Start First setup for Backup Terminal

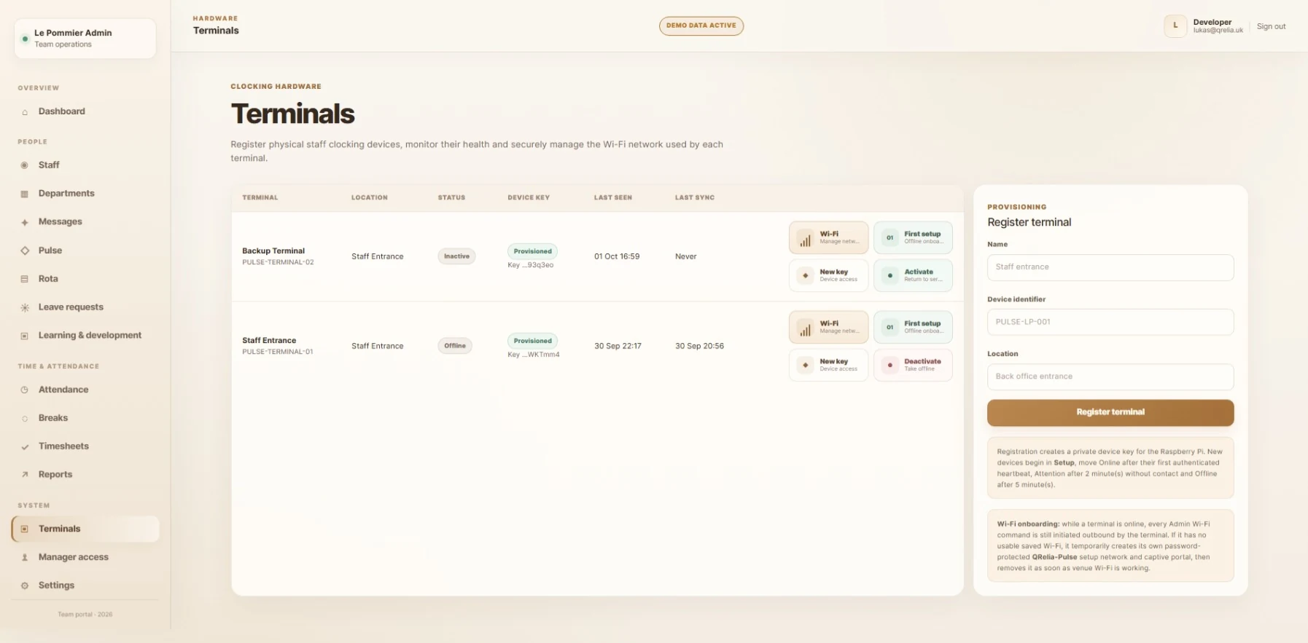click(x=913, y=238)
